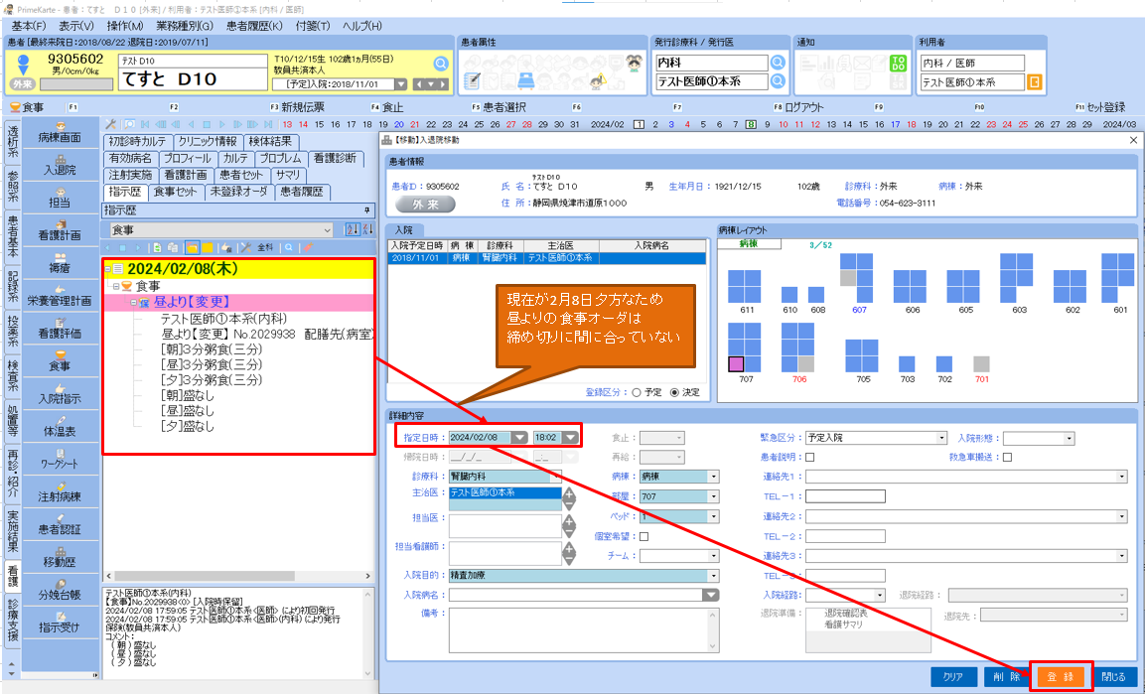
Task: Open 患者認証 sidebar item
Action: coord(60,524)
